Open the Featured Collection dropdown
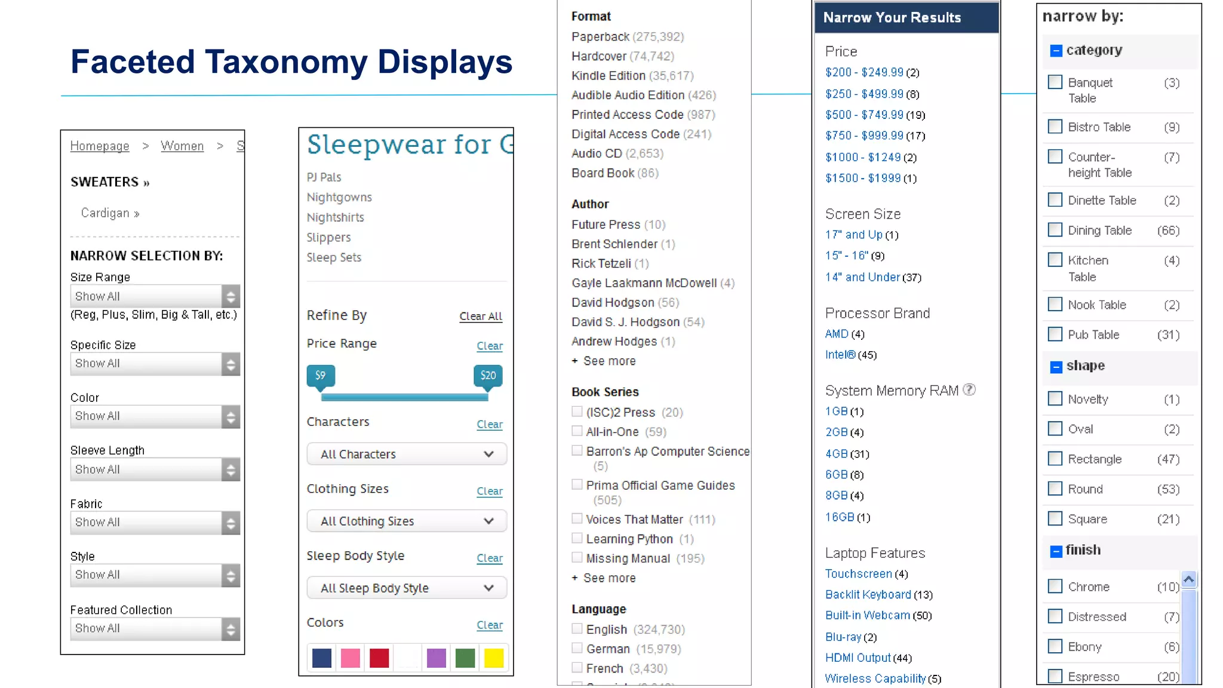Viewport: 1223px width, 688px height. (x=155, y=629)
